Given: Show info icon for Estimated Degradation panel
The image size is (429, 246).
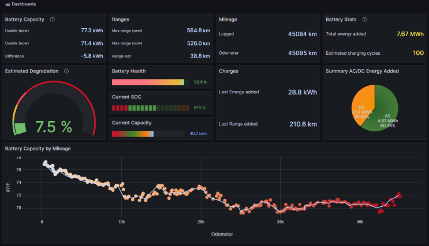Looking at the screenshot, I should [66, 71].
